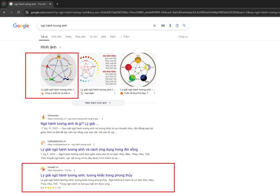Open more options for housef.vn result

point(74,170)
